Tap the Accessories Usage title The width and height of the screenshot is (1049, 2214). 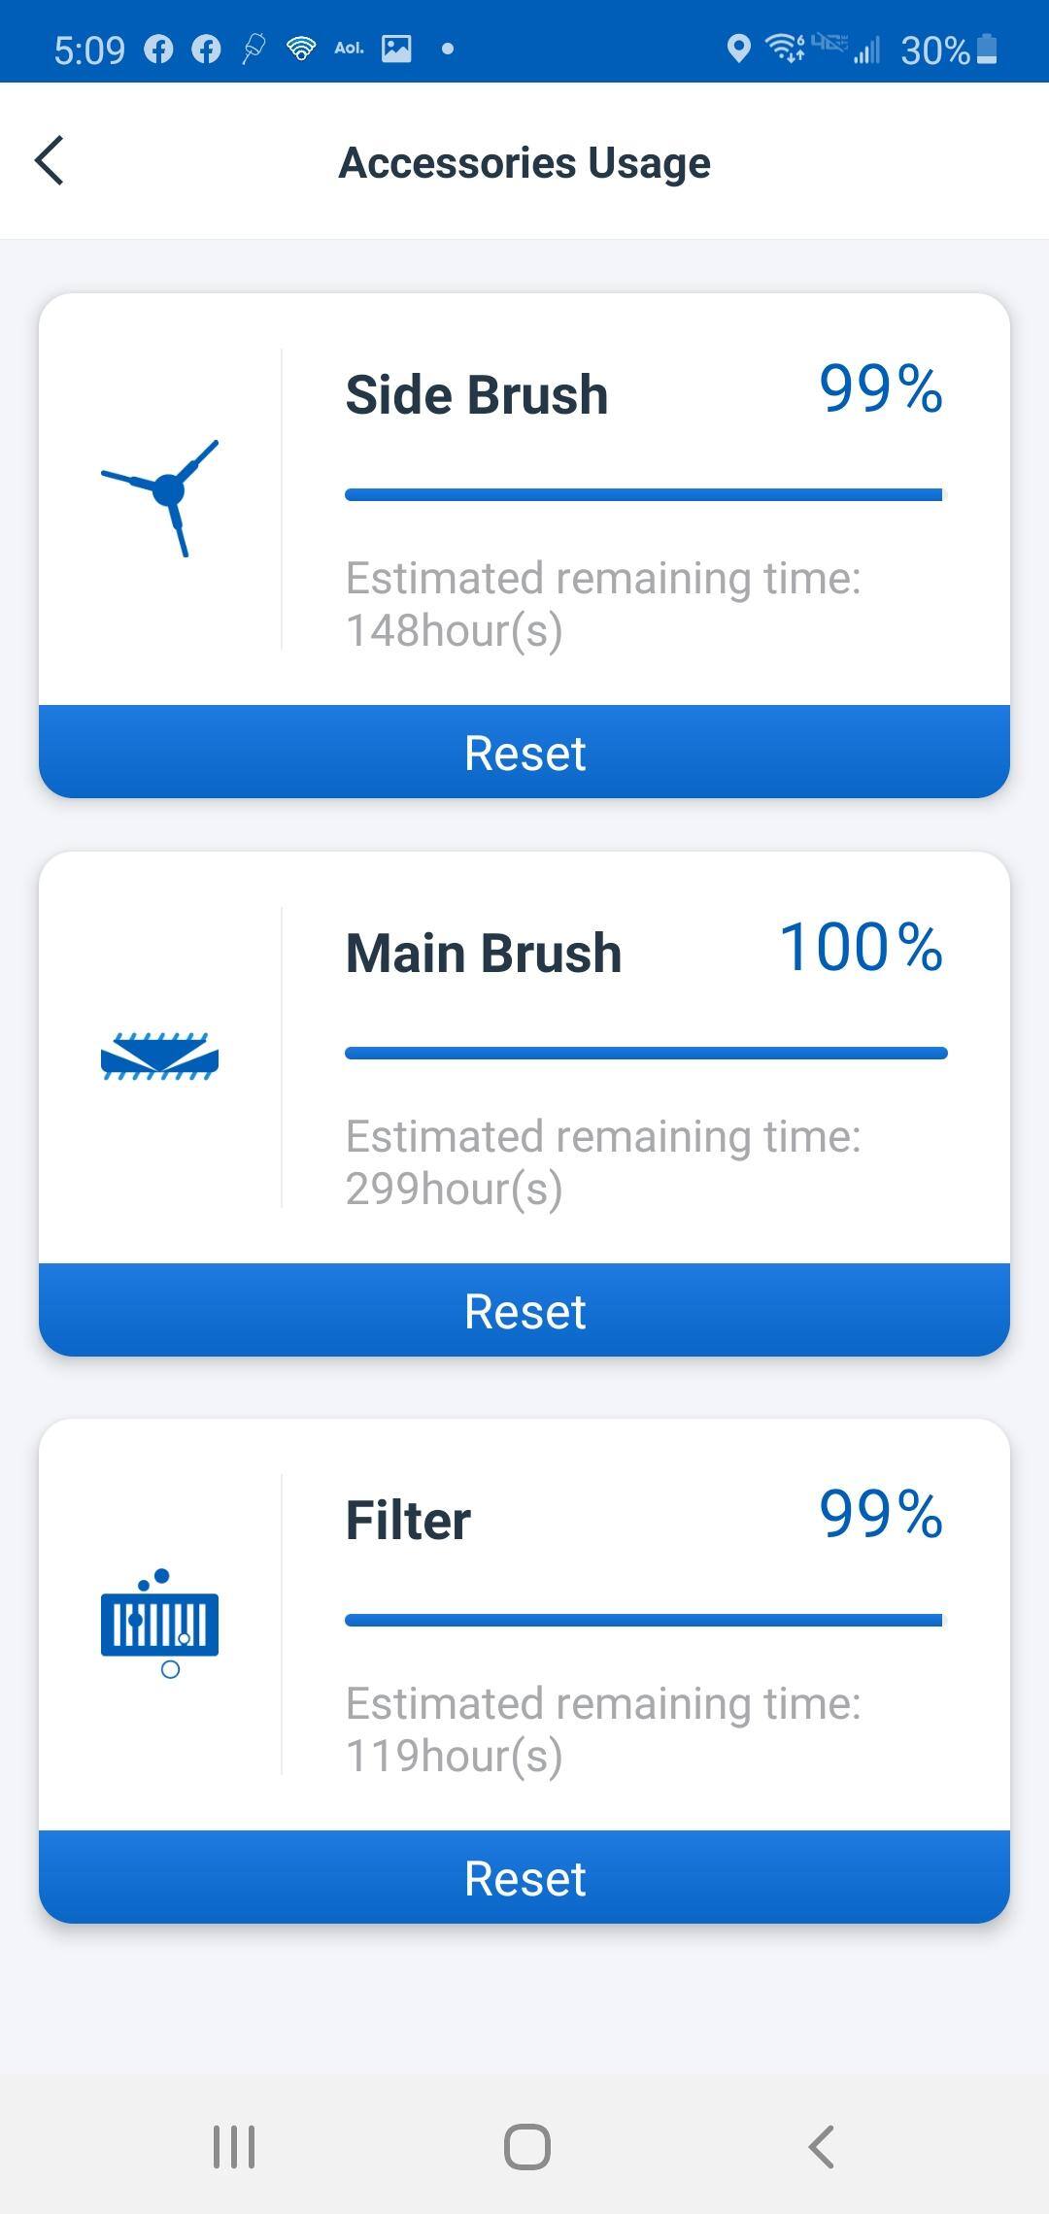tap(524, 162)
